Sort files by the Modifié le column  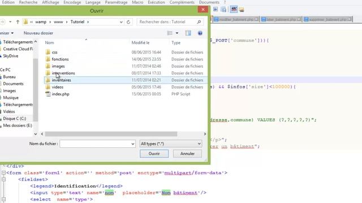pyautogui.click(x=140, y=43)
